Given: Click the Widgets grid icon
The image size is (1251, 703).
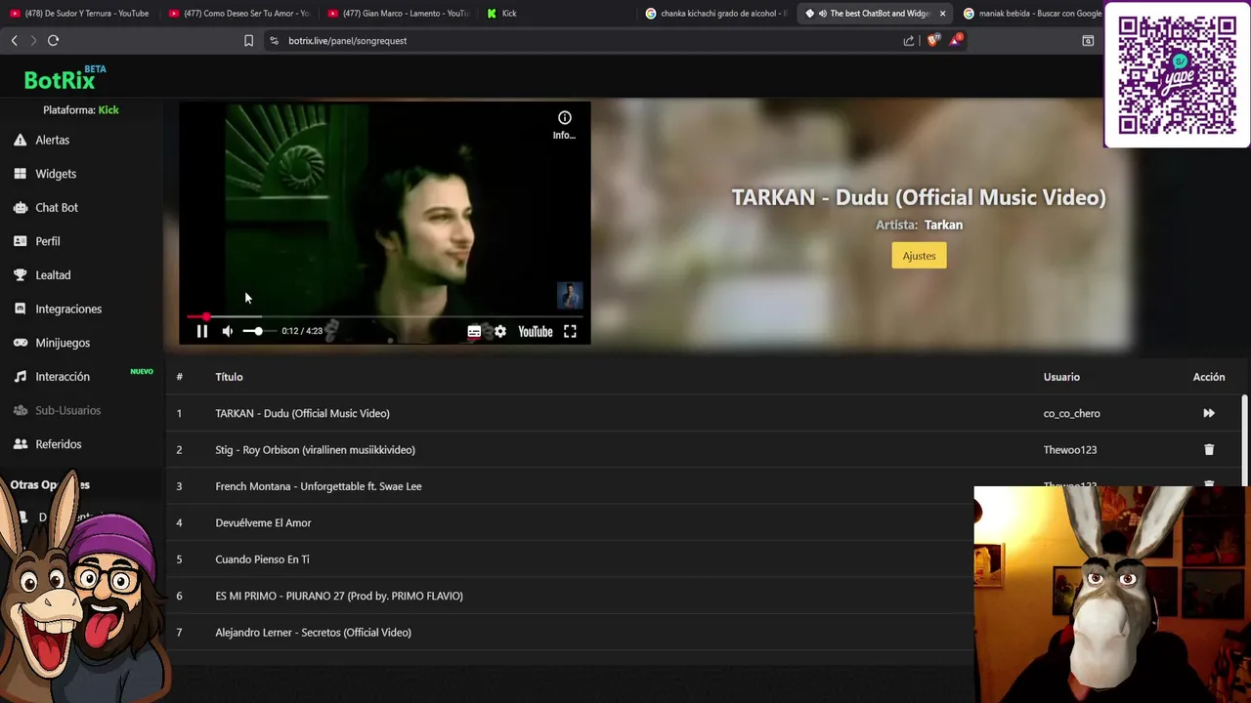Looking at the screenshot, I should (20, 174).
